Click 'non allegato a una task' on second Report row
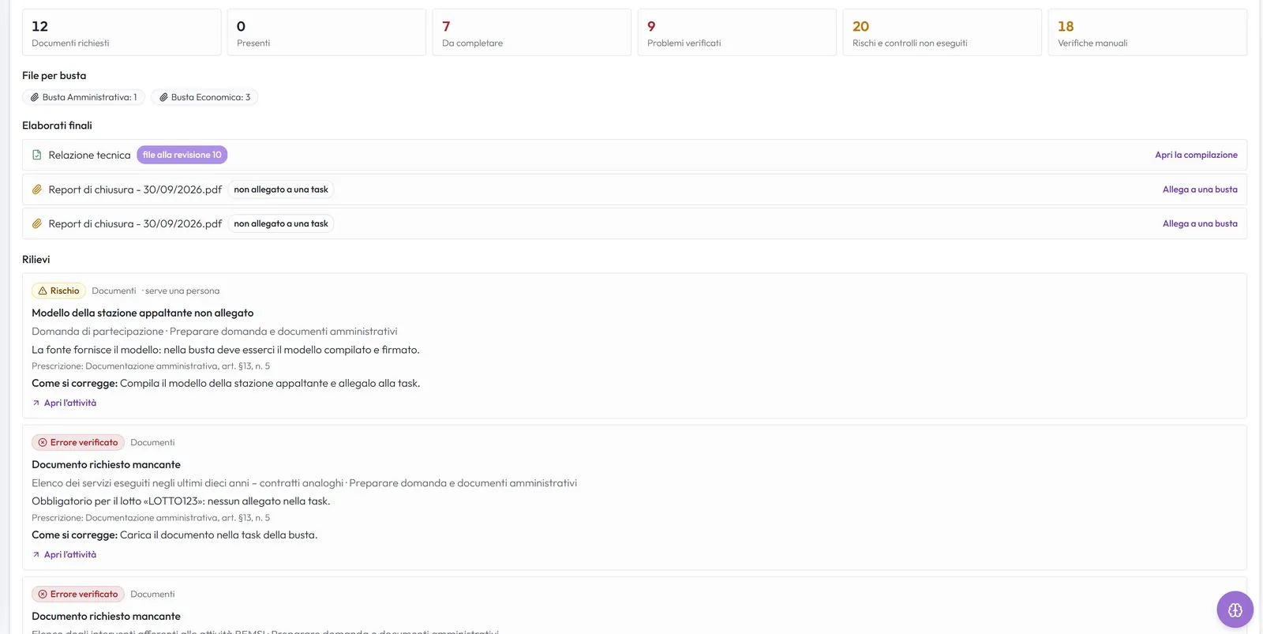The image size is (1263, 634). [281, 223]
